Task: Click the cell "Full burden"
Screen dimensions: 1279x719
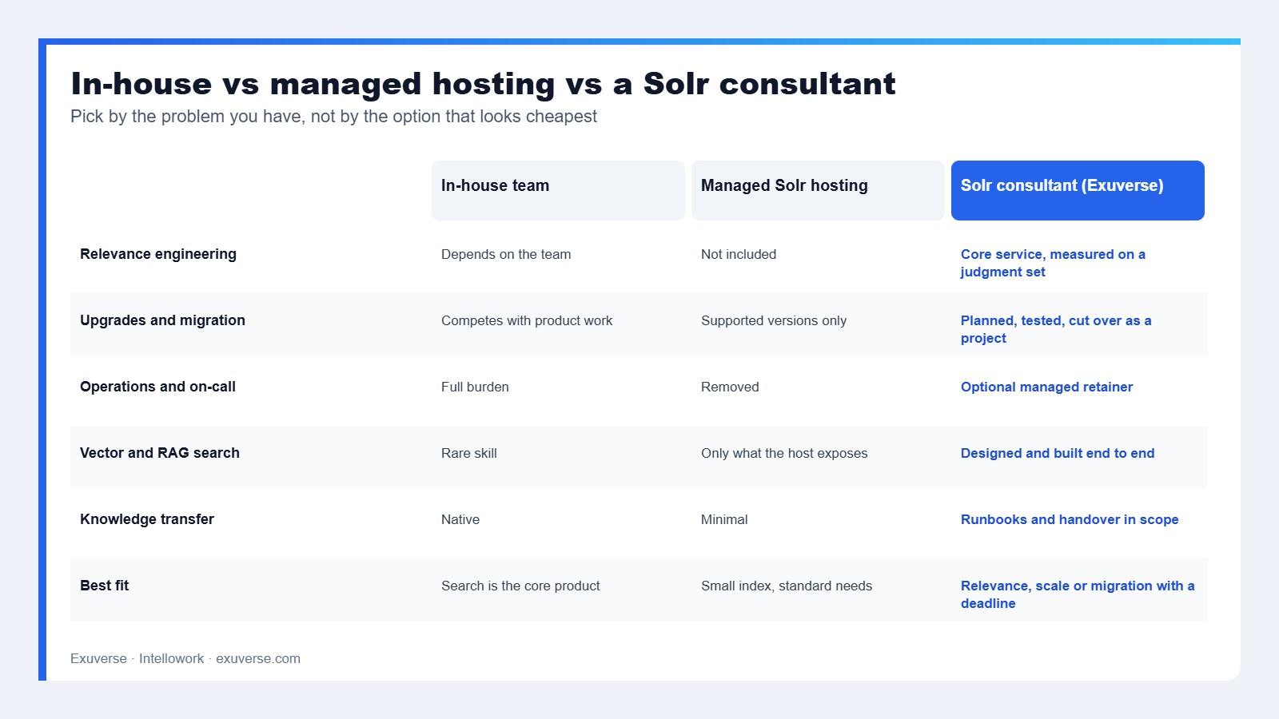Action: (475, 387)
